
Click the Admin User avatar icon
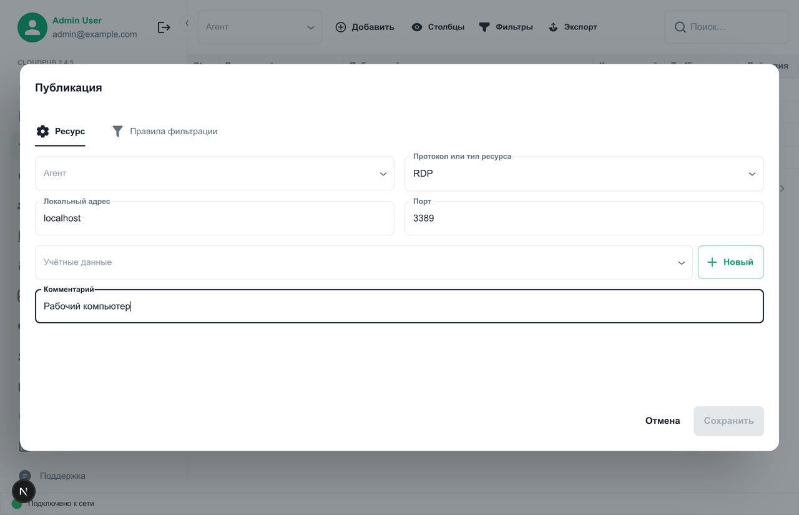32,27
